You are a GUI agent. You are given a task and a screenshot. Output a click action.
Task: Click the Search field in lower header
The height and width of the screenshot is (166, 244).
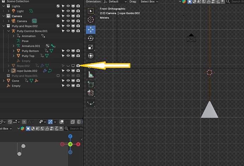(76, 129)
